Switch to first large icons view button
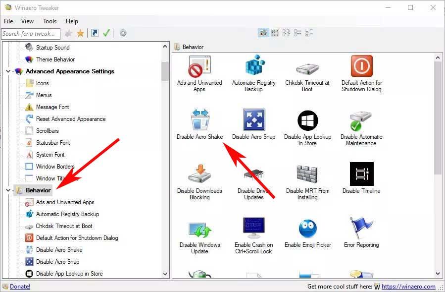 tap(263, 33)
